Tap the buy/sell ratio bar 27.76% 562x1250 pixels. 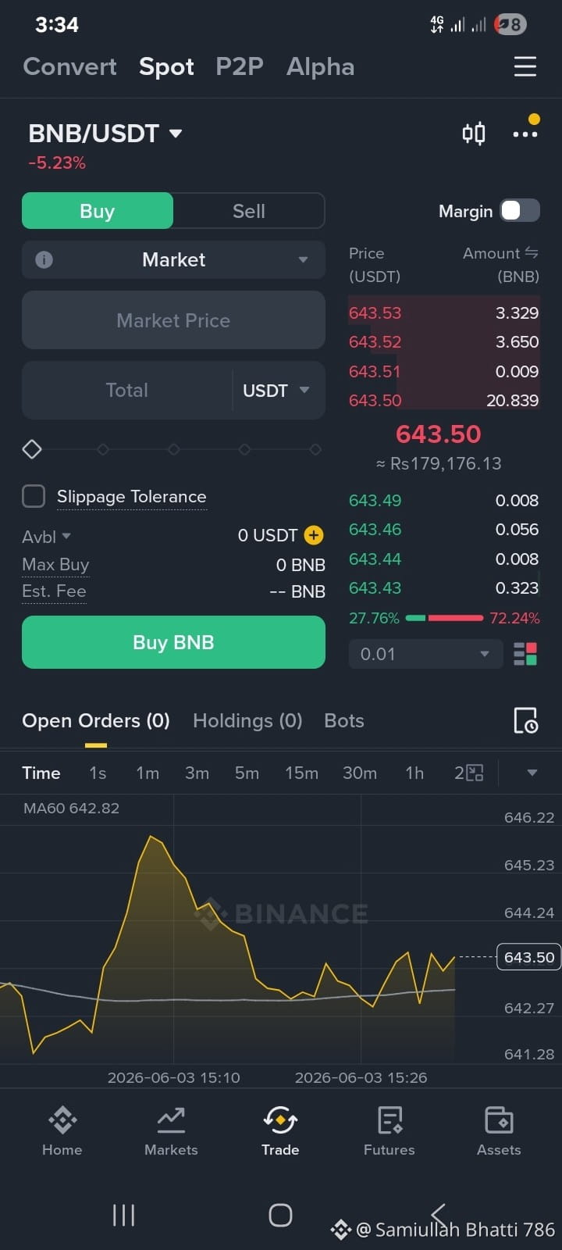[444, 618]
